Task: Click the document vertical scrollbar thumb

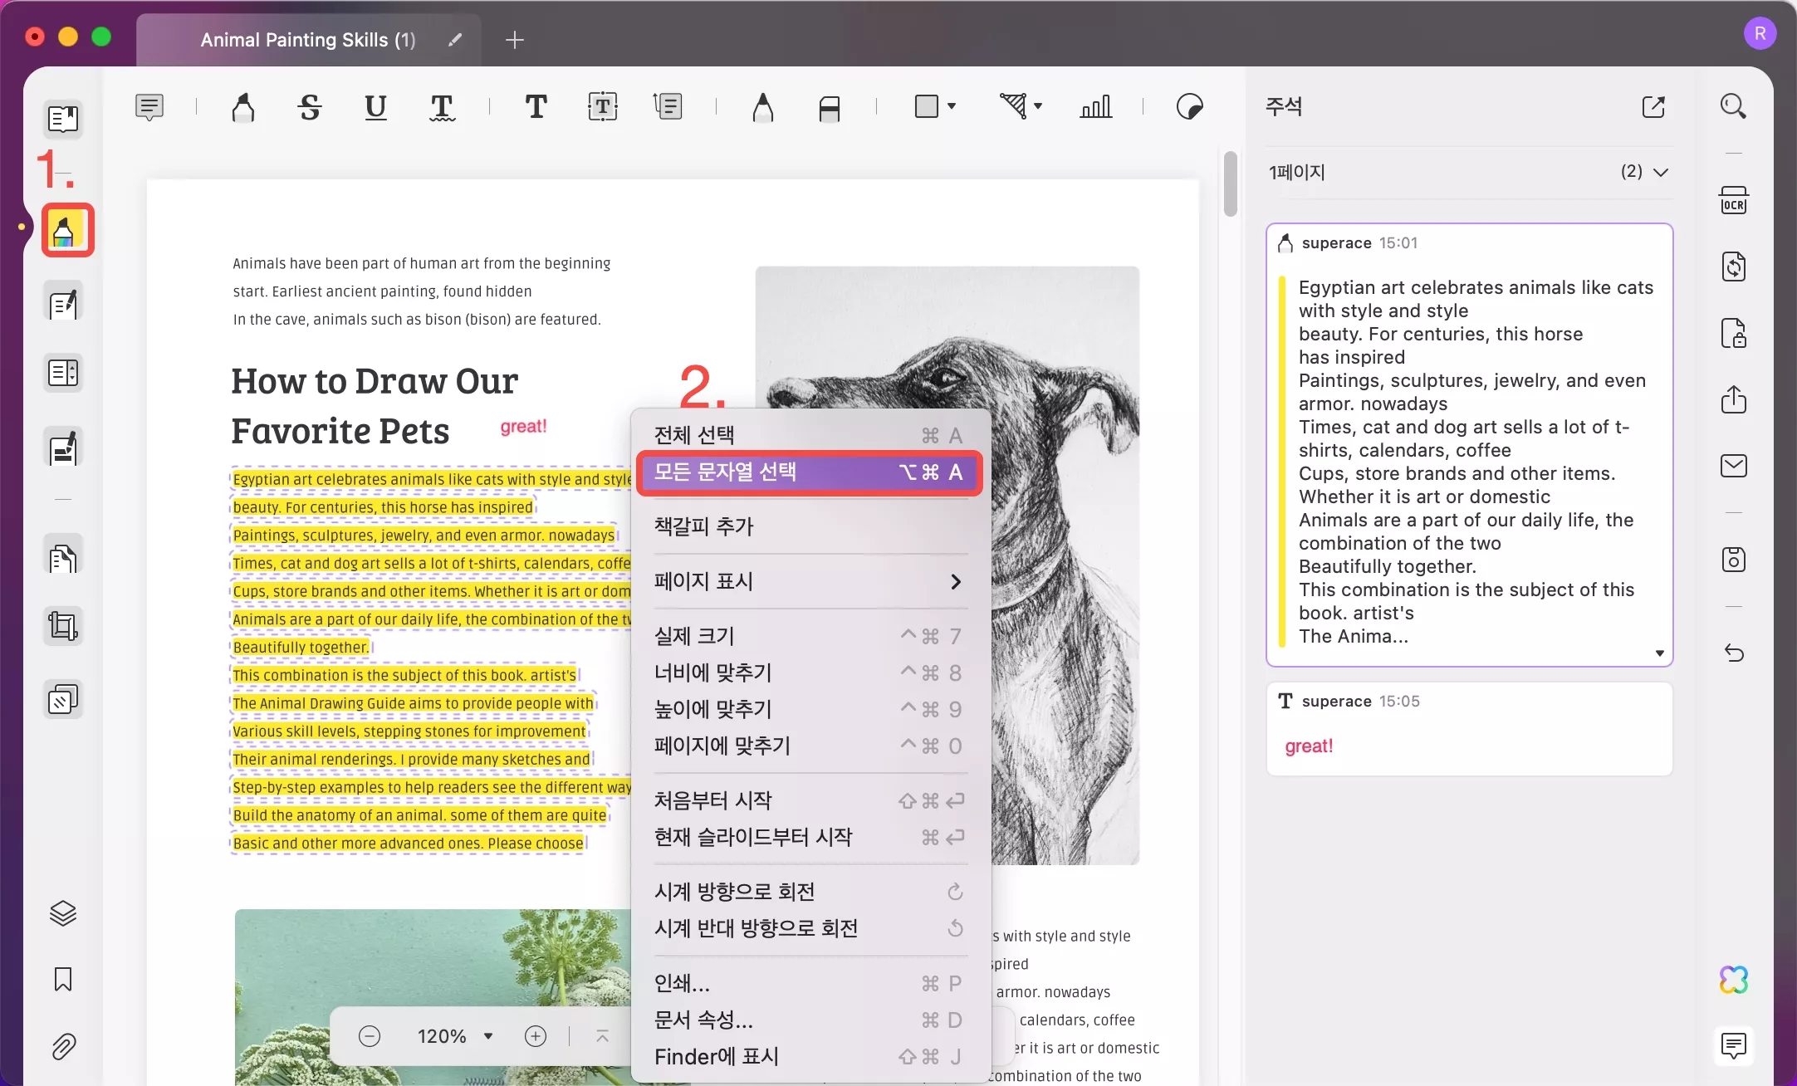Action: tap(1230, 183)
